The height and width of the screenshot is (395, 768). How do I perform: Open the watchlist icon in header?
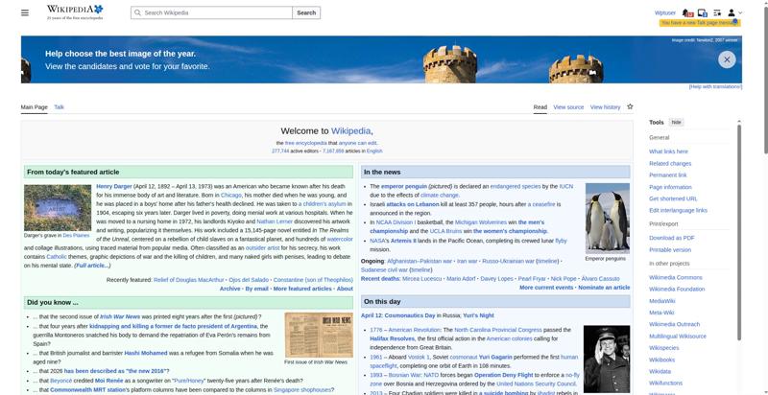(x=717, y=12)
